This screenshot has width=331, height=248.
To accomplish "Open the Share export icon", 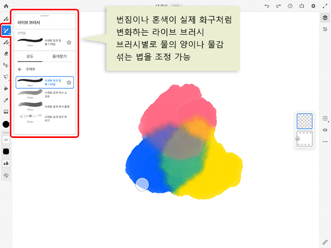I will 302,6.
